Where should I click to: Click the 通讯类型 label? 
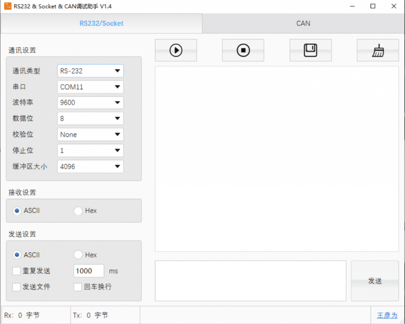click(26, 71)
